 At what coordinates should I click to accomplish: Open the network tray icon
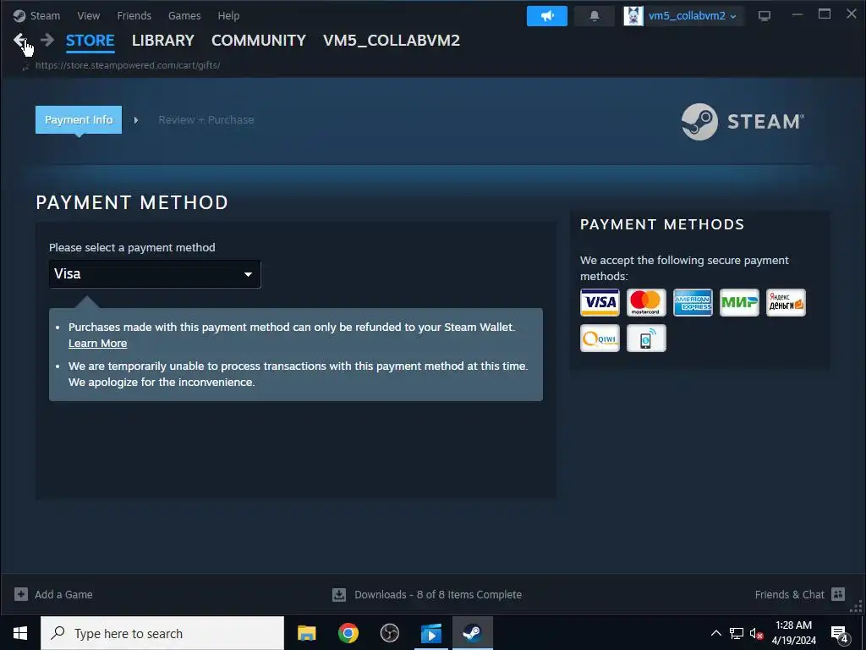pyautogui.click(x=737, y=633)
